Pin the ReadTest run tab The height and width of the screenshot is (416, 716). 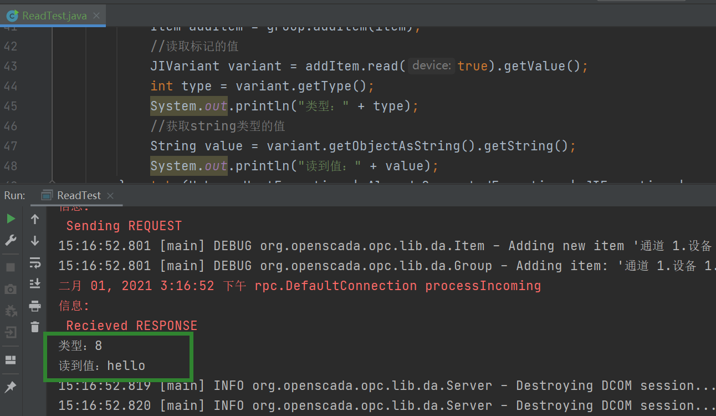point(11,387)
